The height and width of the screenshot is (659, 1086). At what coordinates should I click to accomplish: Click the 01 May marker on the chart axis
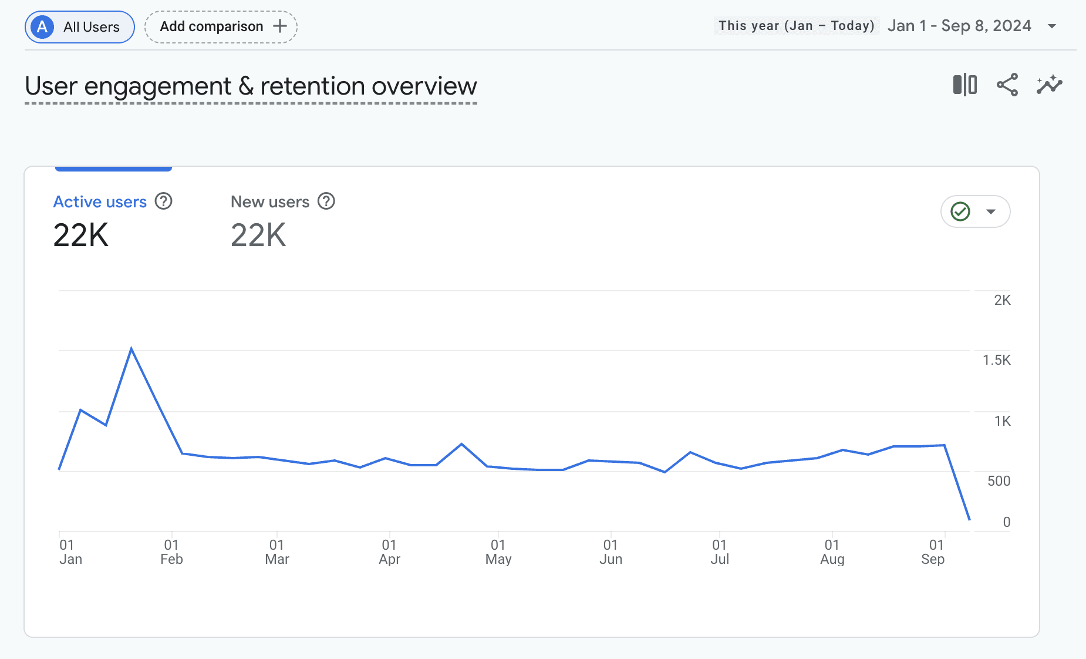(498, 552)
